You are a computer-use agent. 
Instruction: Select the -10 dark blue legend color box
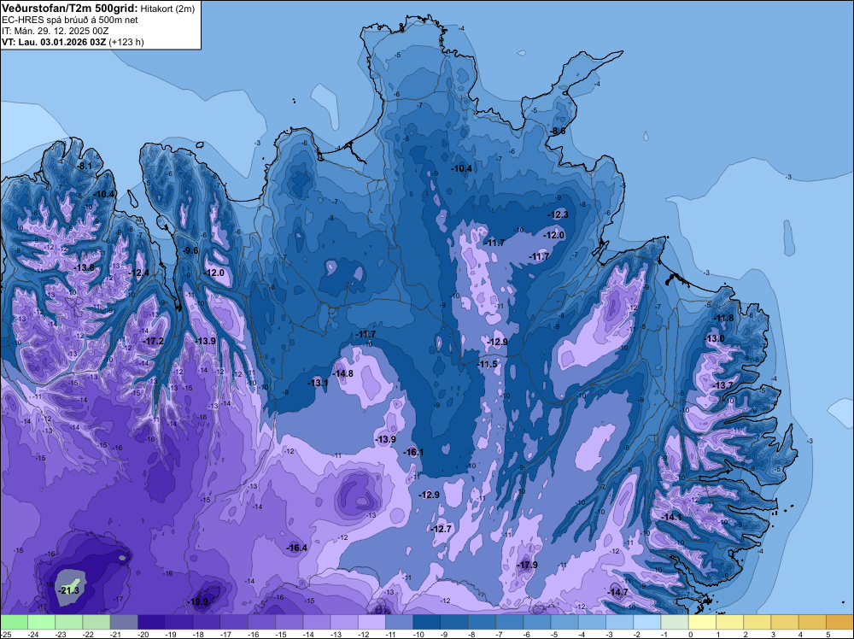point(427,622)
